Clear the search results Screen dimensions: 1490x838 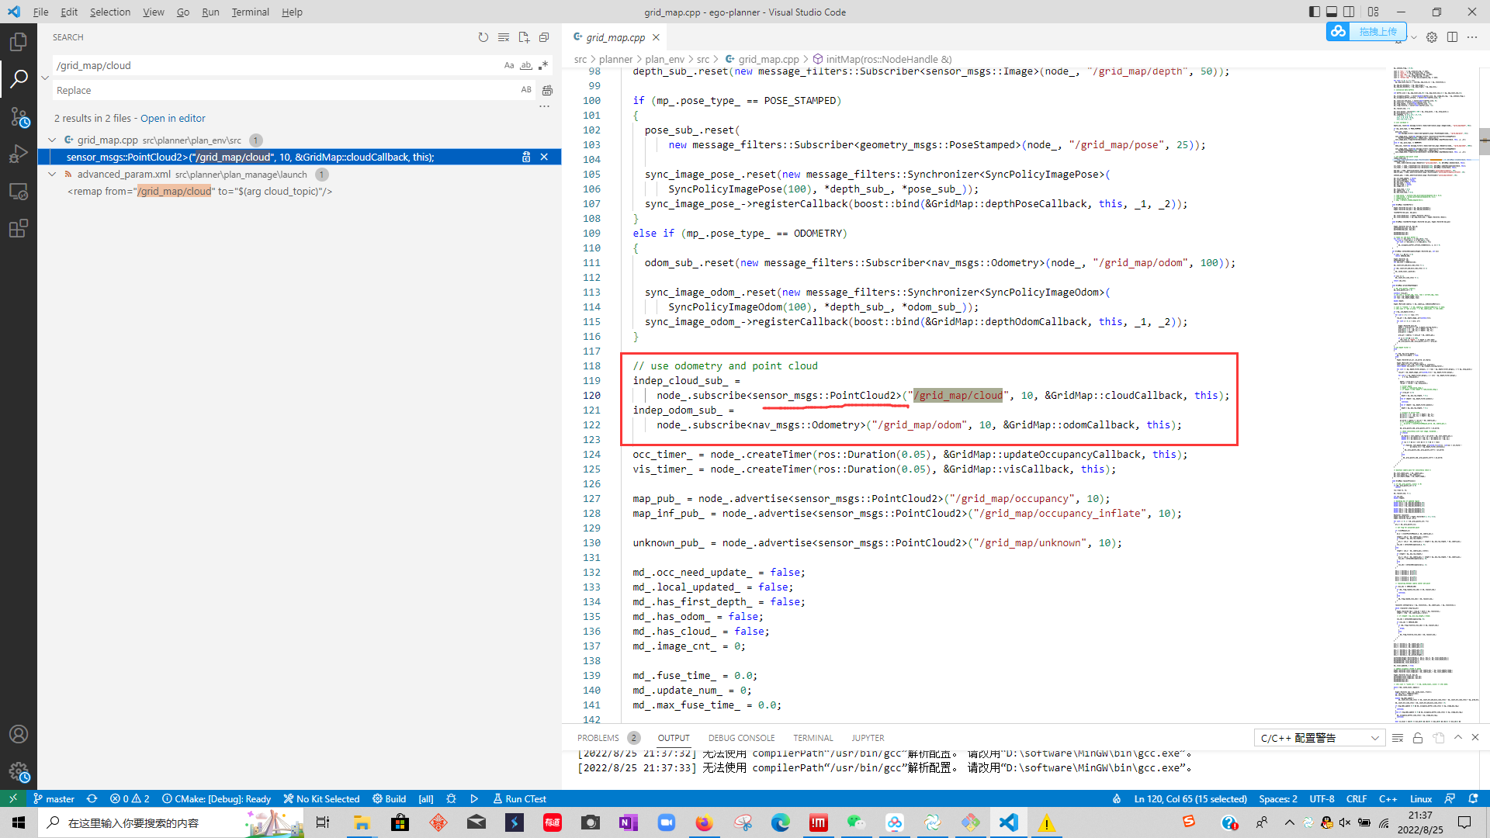pos(504,37)
